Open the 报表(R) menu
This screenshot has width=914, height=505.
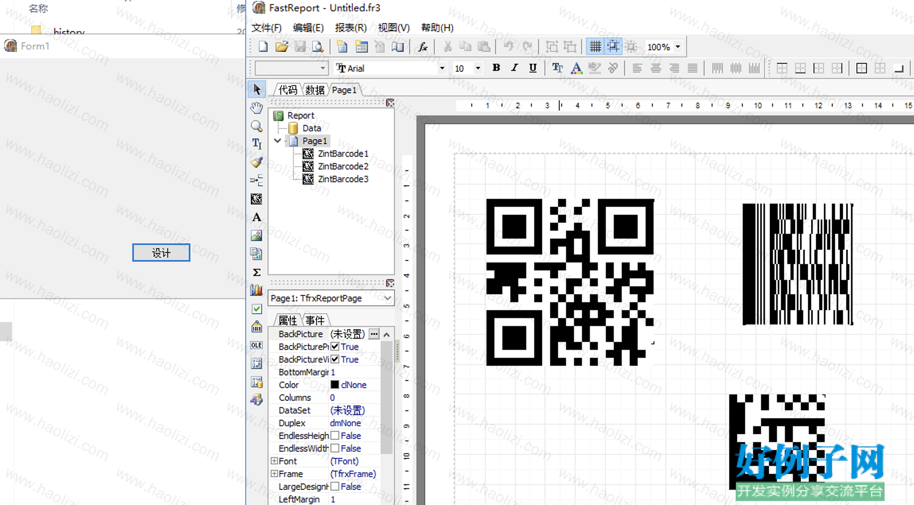[x=351, y=28]
